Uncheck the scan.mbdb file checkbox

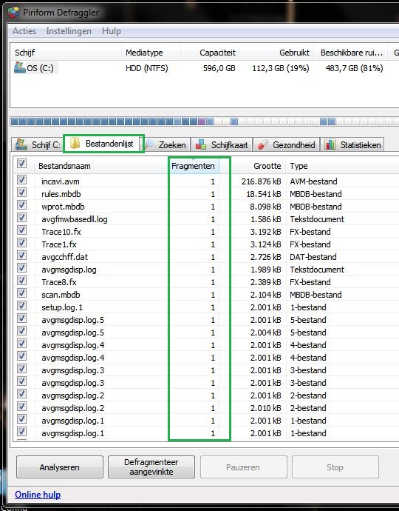click(21, 293)
